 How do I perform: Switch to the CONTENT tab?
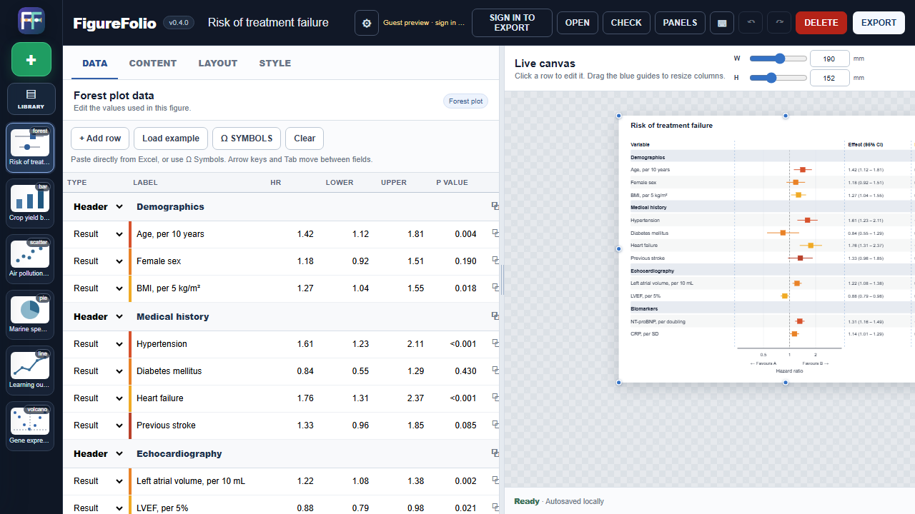153,63
